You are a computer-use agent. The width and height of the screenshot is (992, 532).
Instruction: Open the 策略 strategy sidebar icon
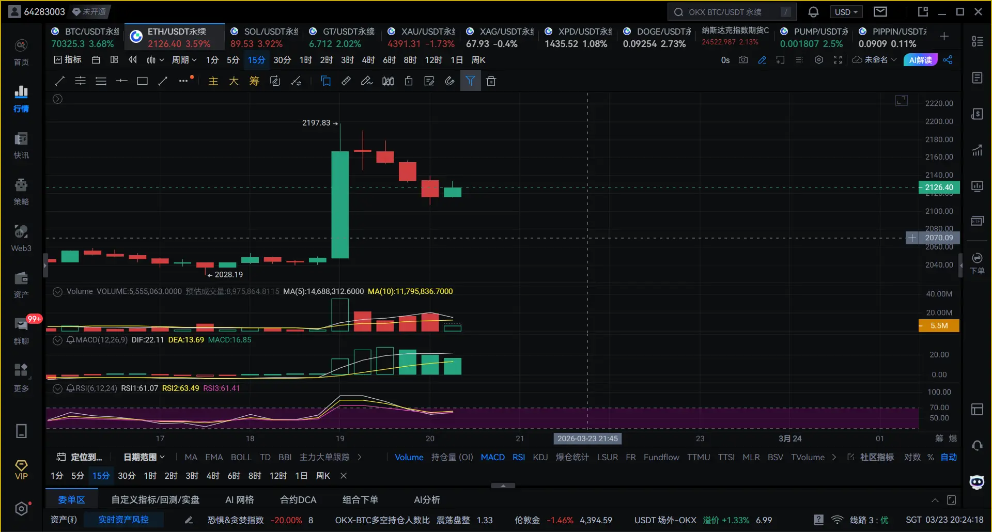(x=21, y=192)
